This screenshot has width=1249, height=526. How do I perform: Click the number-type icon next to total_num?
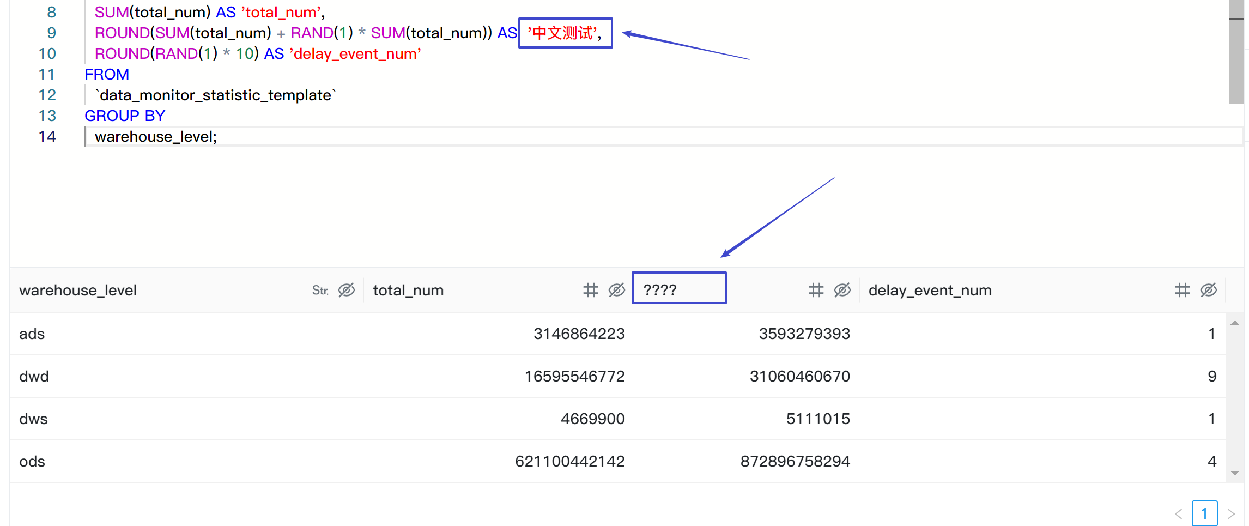[591, 290]
